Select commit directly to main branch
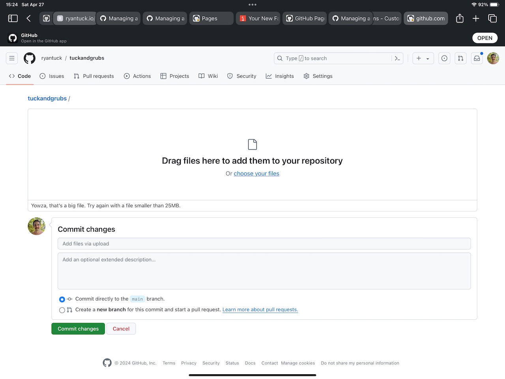The image size is (505, 379). tap(62, 299)
